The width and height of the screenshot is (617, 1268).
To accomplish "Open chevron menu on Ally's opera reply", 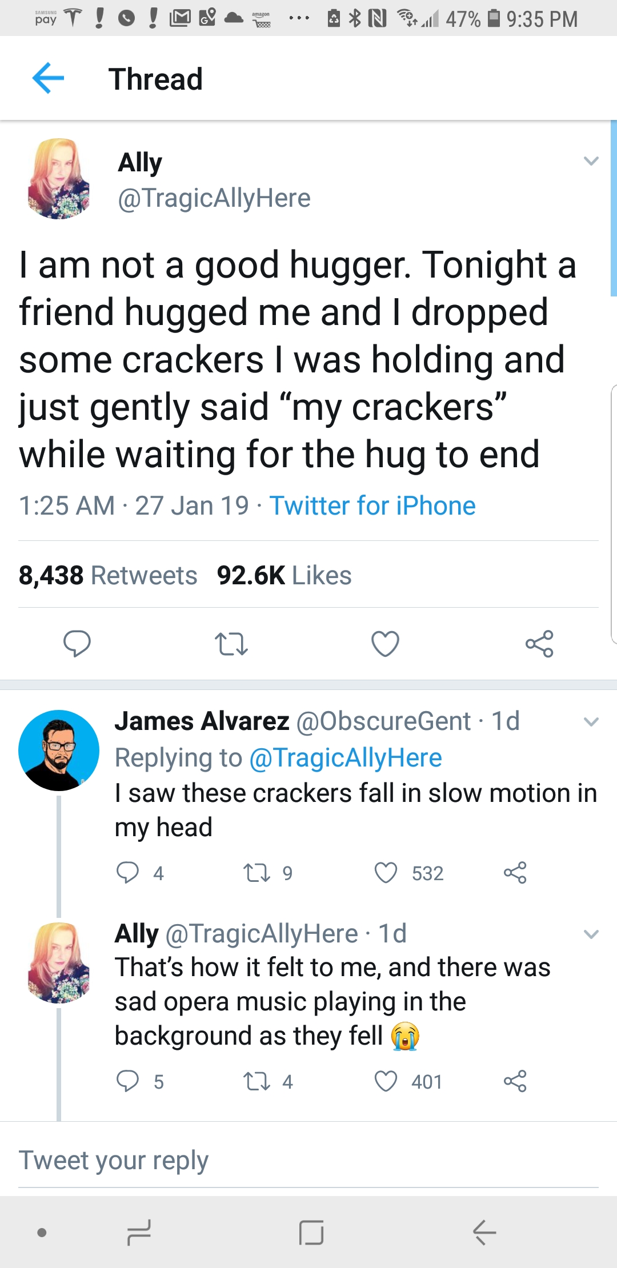I will point(591,934).
